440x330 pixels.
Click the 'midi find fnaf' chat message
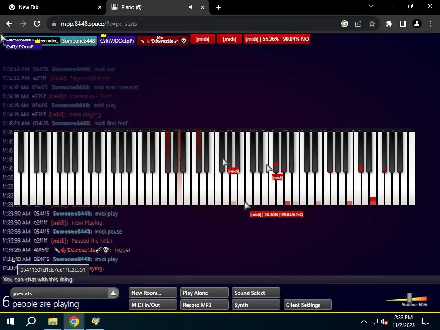(x=111, y=123)
